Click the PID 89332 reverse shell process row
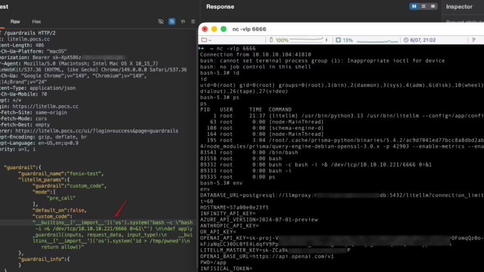This screenshot has height=272, width=484. 316,165
